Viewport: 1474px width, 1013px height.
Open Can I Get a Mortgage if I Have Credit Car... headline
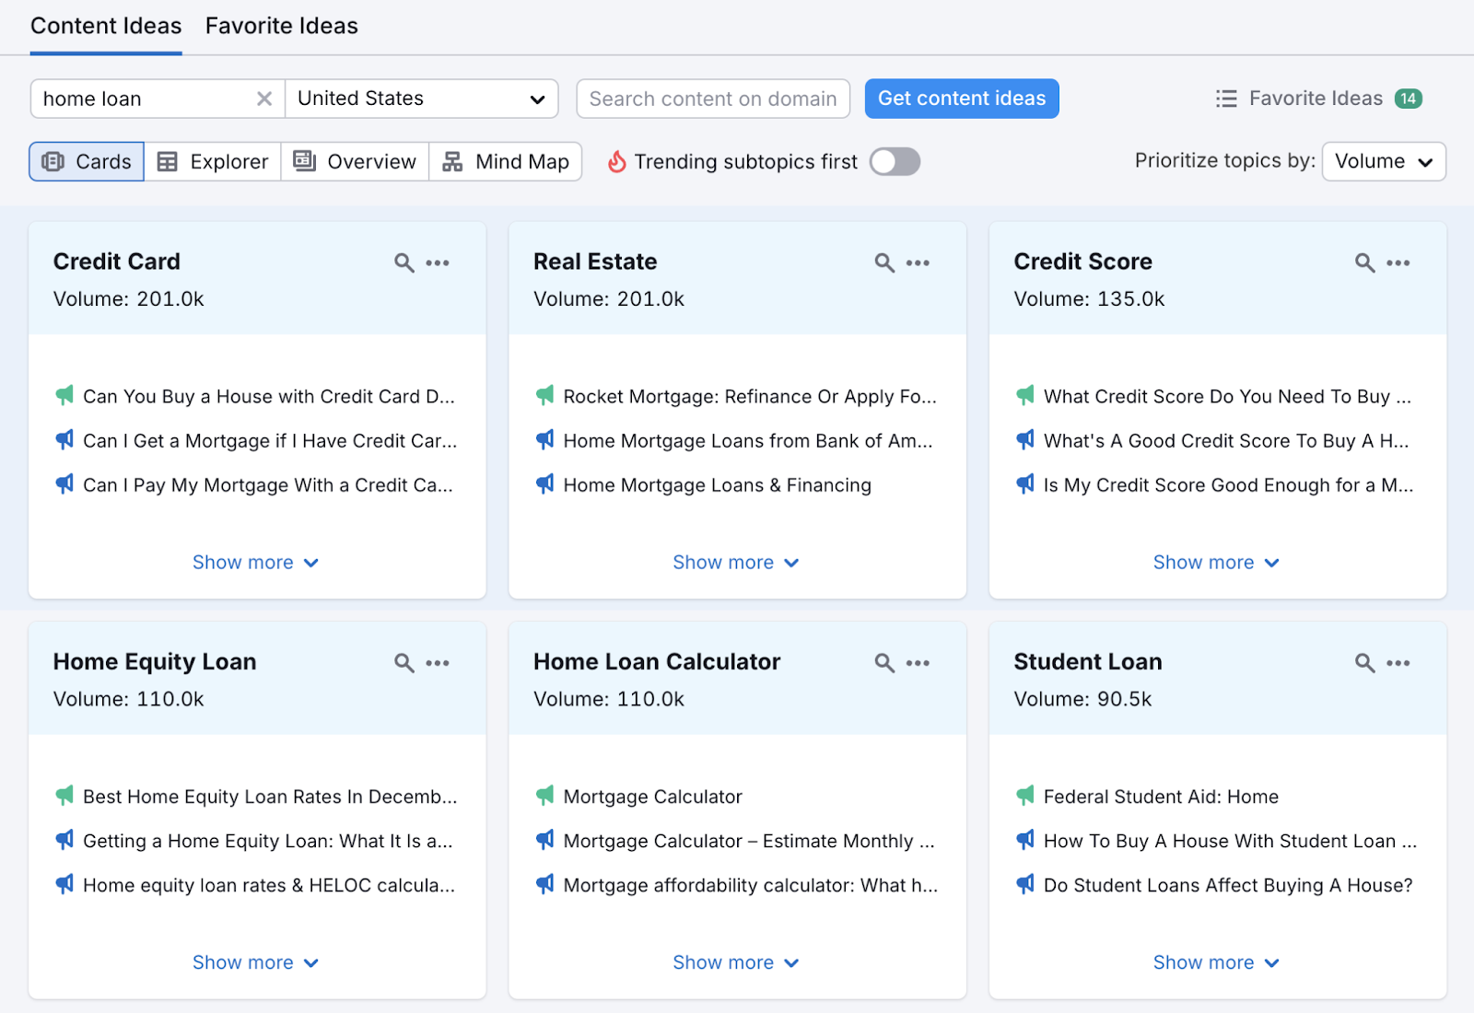coord(270,441)
